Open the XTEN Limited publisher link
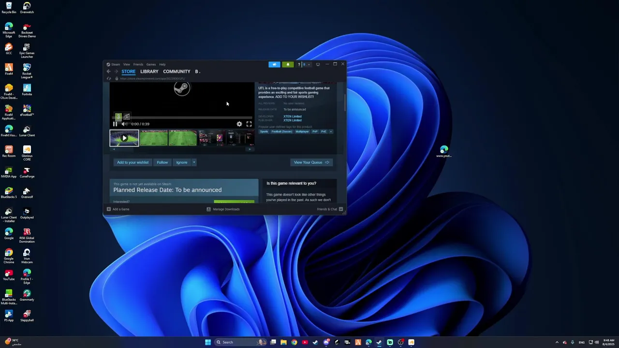Image resolution: width=619 pixels, height=348 pixels. pyautogui.click(x=293, y=120)
